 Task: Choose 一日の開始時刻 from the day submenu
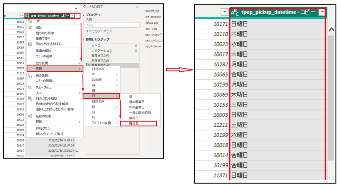pos(140,113)
